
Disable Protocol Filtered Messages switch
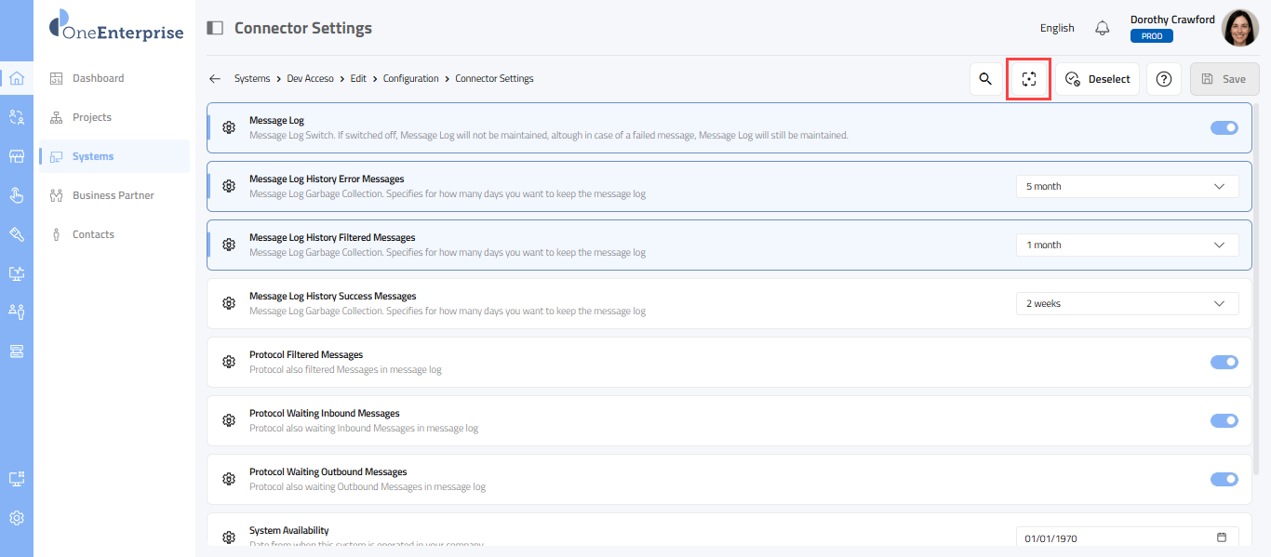point(1224,362)
